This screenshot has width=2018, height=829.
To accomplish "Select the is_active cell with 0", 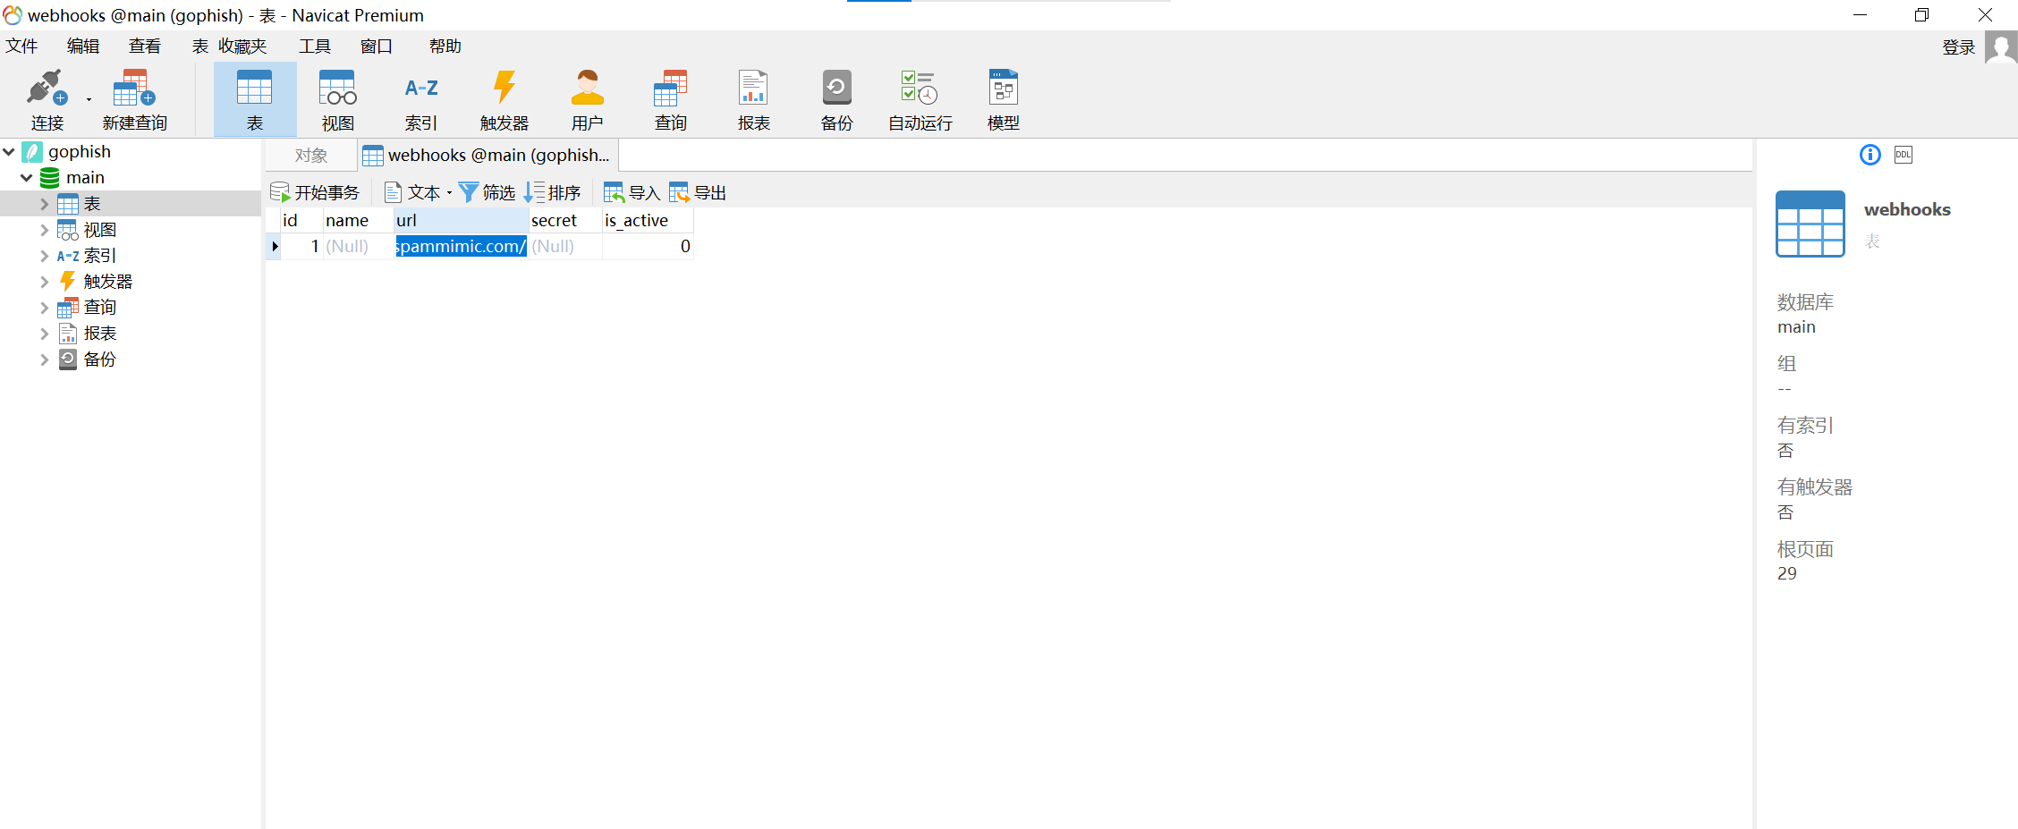I will pos(648,247).
